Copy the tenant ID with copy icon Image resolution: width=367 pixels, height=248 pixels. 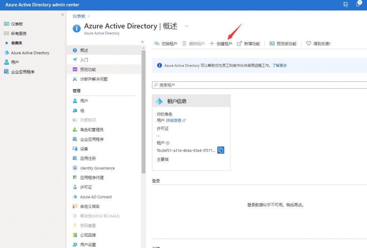tap(221, 150)
